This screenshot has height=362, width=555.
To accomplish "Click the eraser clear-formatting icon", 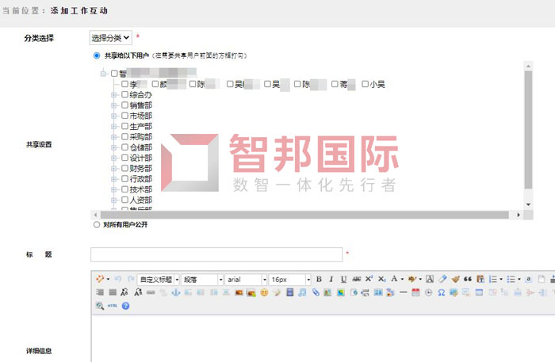I will click(442, 280).
